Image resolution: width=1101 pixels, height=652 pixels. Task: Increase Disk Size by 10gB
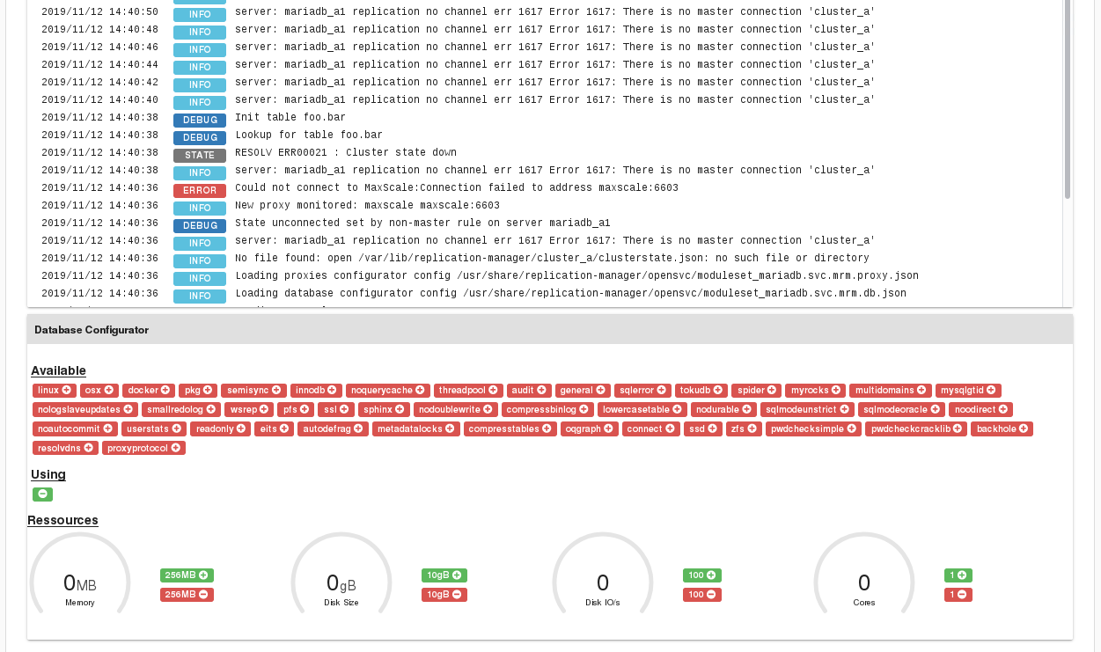444,575
